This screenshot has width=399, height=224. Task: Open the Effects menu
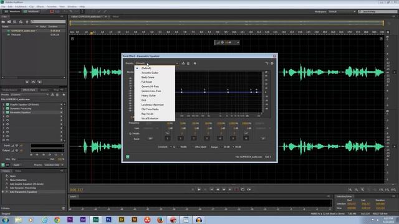tap(40, 7)
